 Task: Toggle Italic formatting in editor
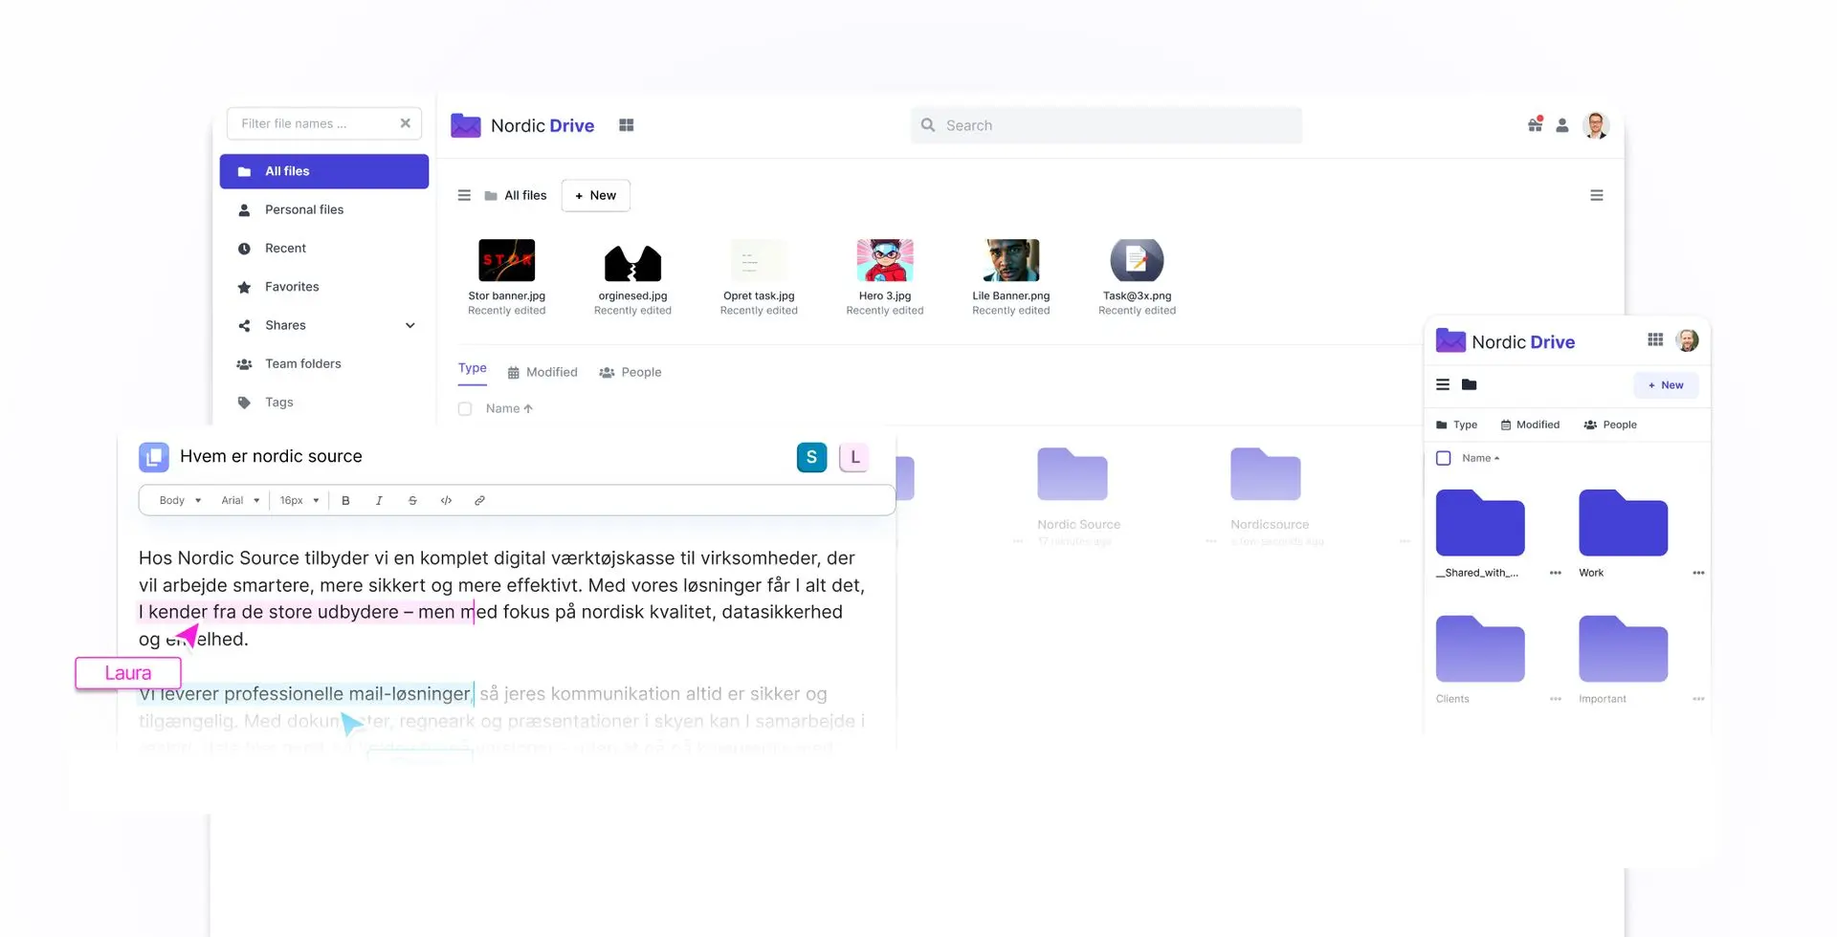(379, 500)
